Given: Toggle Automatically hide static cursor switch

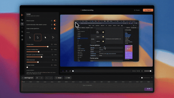Looking at the screenshot, I should 55,24.
